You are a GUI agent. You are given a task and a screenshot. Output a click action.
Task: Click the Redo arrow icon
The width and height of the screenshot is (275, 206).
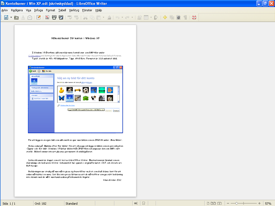coord(127,17)
